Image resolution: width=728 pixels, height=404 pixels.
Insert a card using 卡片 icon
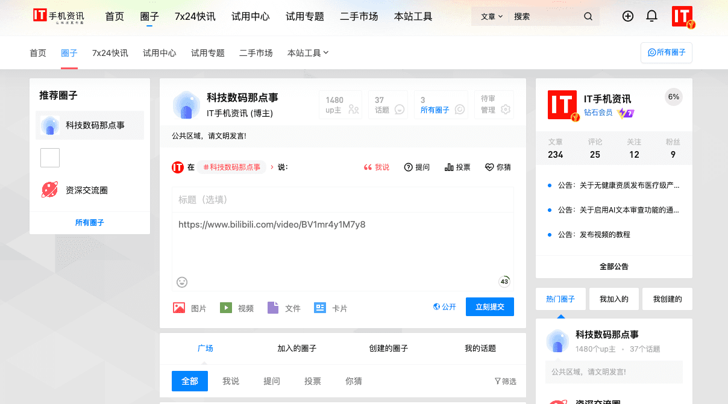click(320, 308)
